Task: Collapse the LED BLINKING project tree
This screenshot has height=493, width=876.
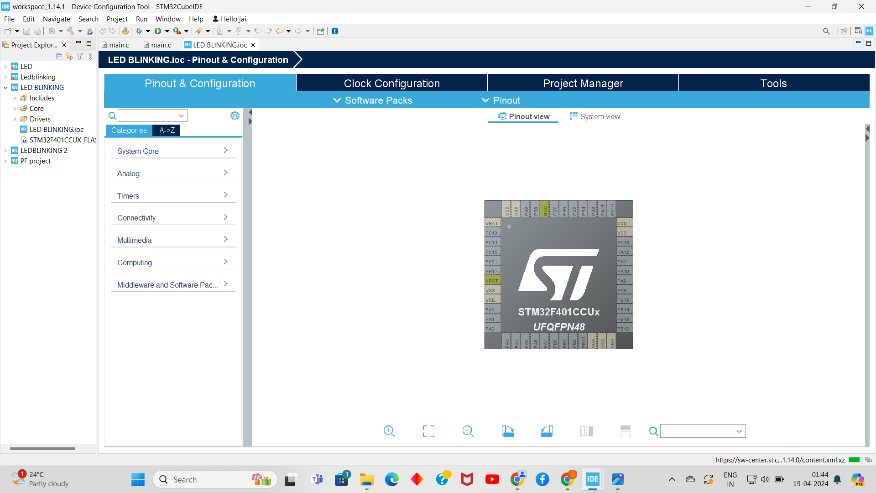Action: (x=5, y=88)
